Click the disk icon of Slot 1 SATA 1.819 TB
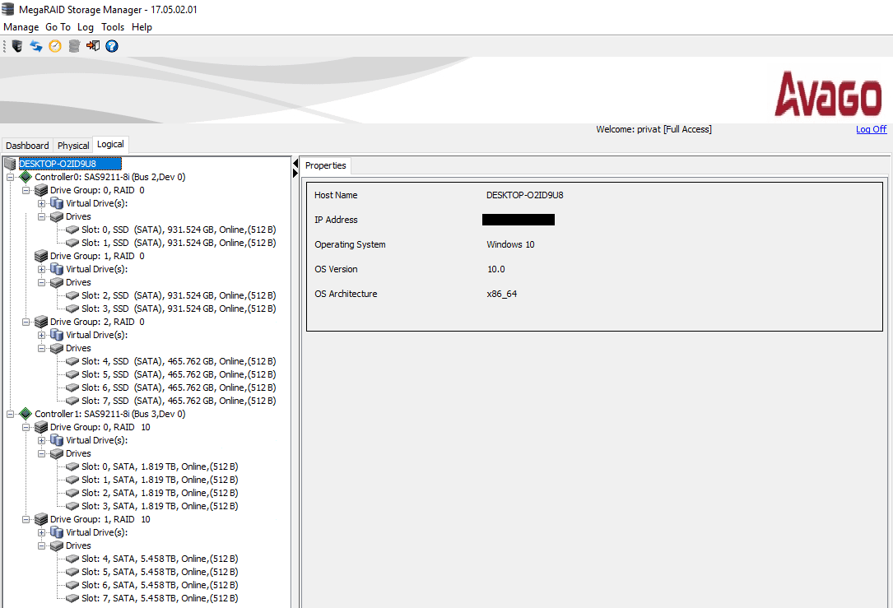The width and height of the screenshot is (893, 608). point(72,480)
